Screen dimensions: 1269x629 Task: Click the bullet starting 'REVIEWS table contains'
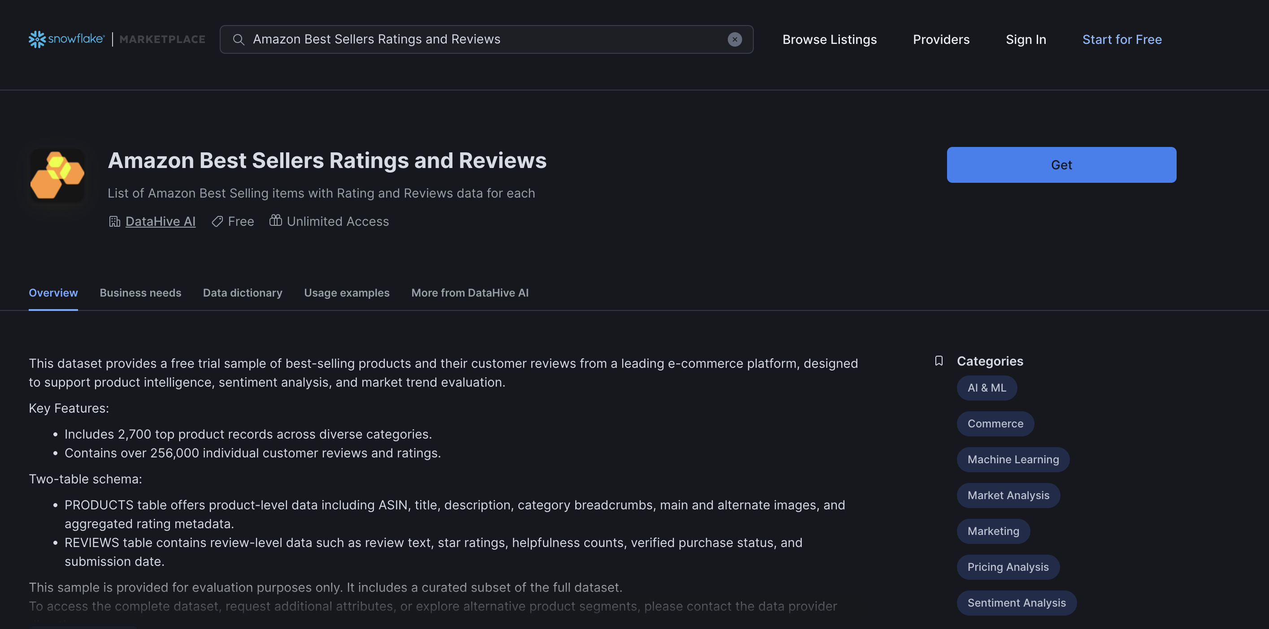click(x=433, y=552)
